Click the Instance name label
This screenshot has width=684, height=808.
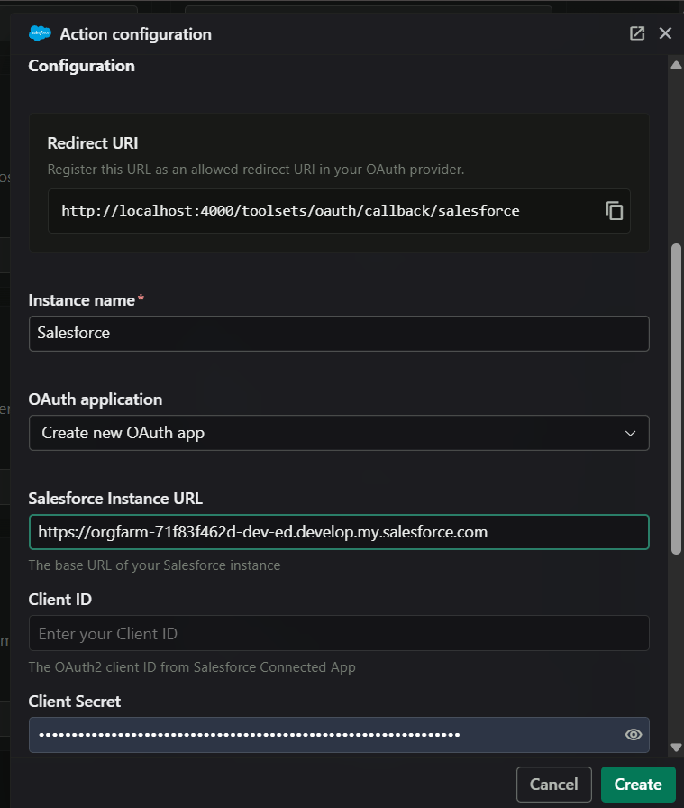[x=81, y=300]
